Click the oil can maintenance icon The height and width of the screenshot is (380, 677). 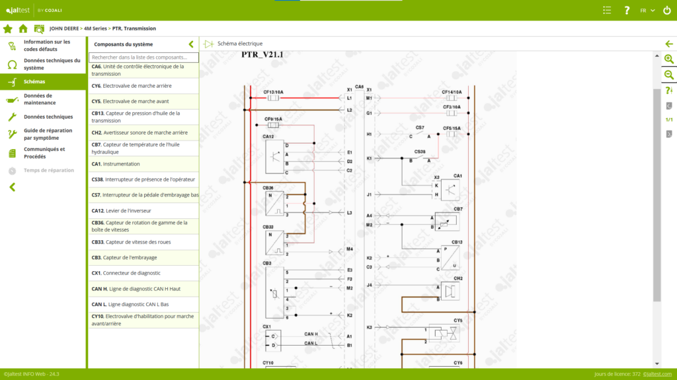(x=12, y=100)
